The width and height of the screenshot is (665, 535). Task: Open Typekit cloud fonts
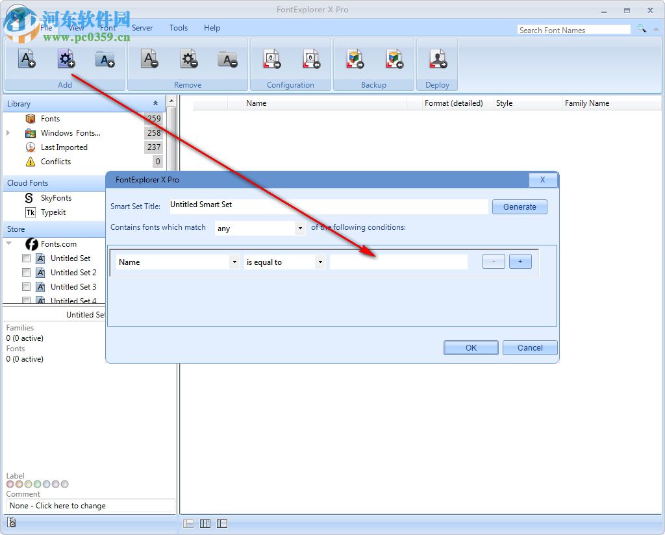53,212
